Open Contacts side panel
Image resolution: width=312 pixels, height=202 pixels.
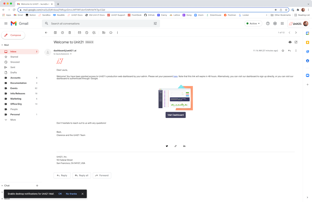308,61
